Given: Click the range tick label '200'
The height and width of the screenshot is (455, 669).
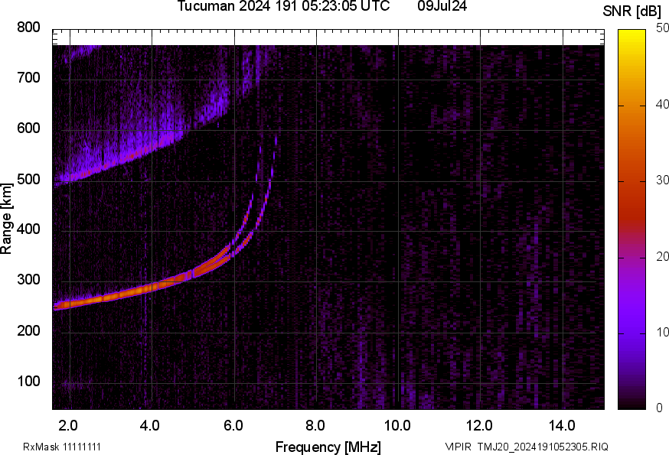Looking at the screenshot, I should [x=28, y=330].
